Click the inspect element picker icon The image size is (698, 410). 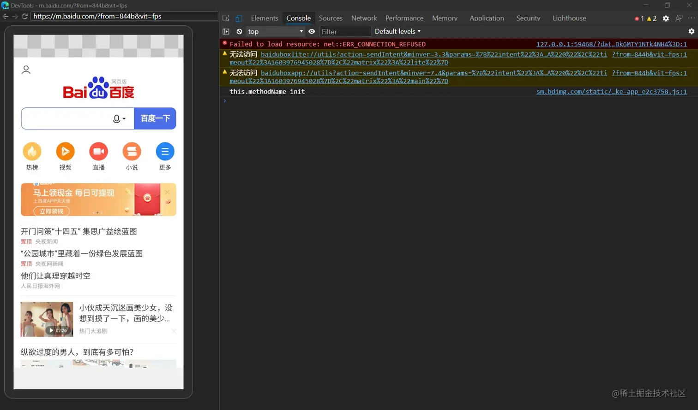226,18
